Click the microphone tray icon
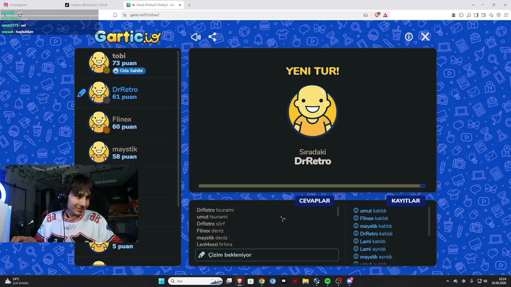Viewport: 511px width, 287px height. point(471,281)
